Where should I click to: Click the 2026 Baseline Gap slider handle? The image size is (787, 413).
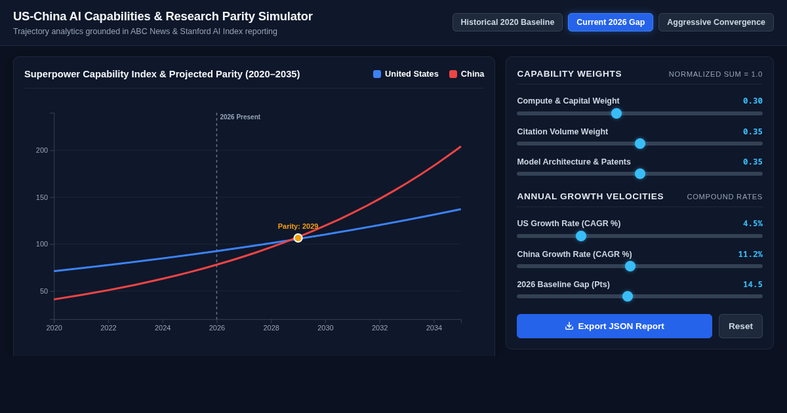(x=628, y=296)
